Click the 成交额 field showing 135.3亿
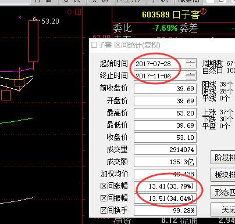This screenshot has height=224, width=235. click(x=165, y=162)
